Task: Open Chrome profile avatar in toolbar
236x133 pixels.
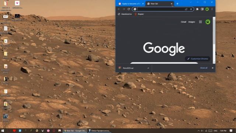Action: click(x=207, y=9)
